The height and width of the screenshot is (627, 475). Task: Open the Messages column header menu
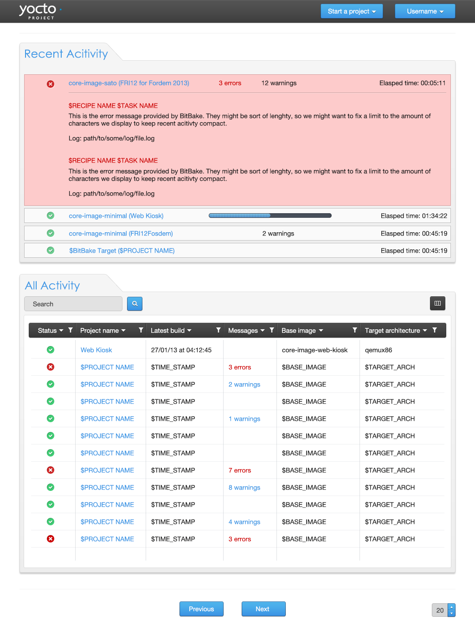pyautogui.click(x=246, y=331)
